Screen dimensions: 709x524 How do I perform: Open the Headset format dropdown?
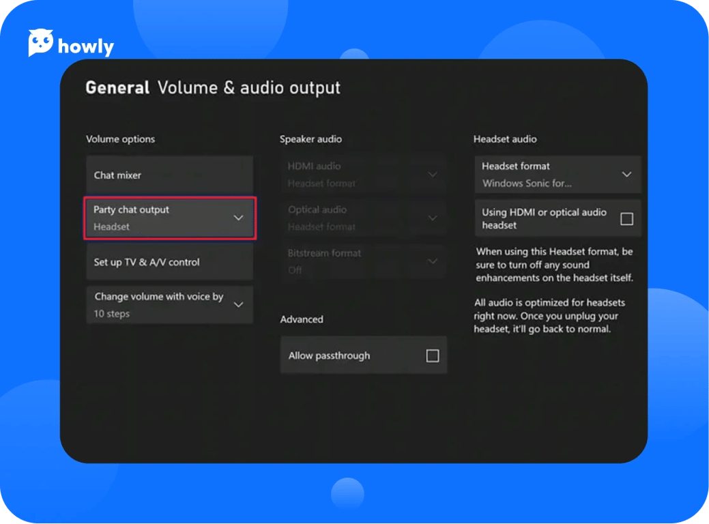point(558,175)
